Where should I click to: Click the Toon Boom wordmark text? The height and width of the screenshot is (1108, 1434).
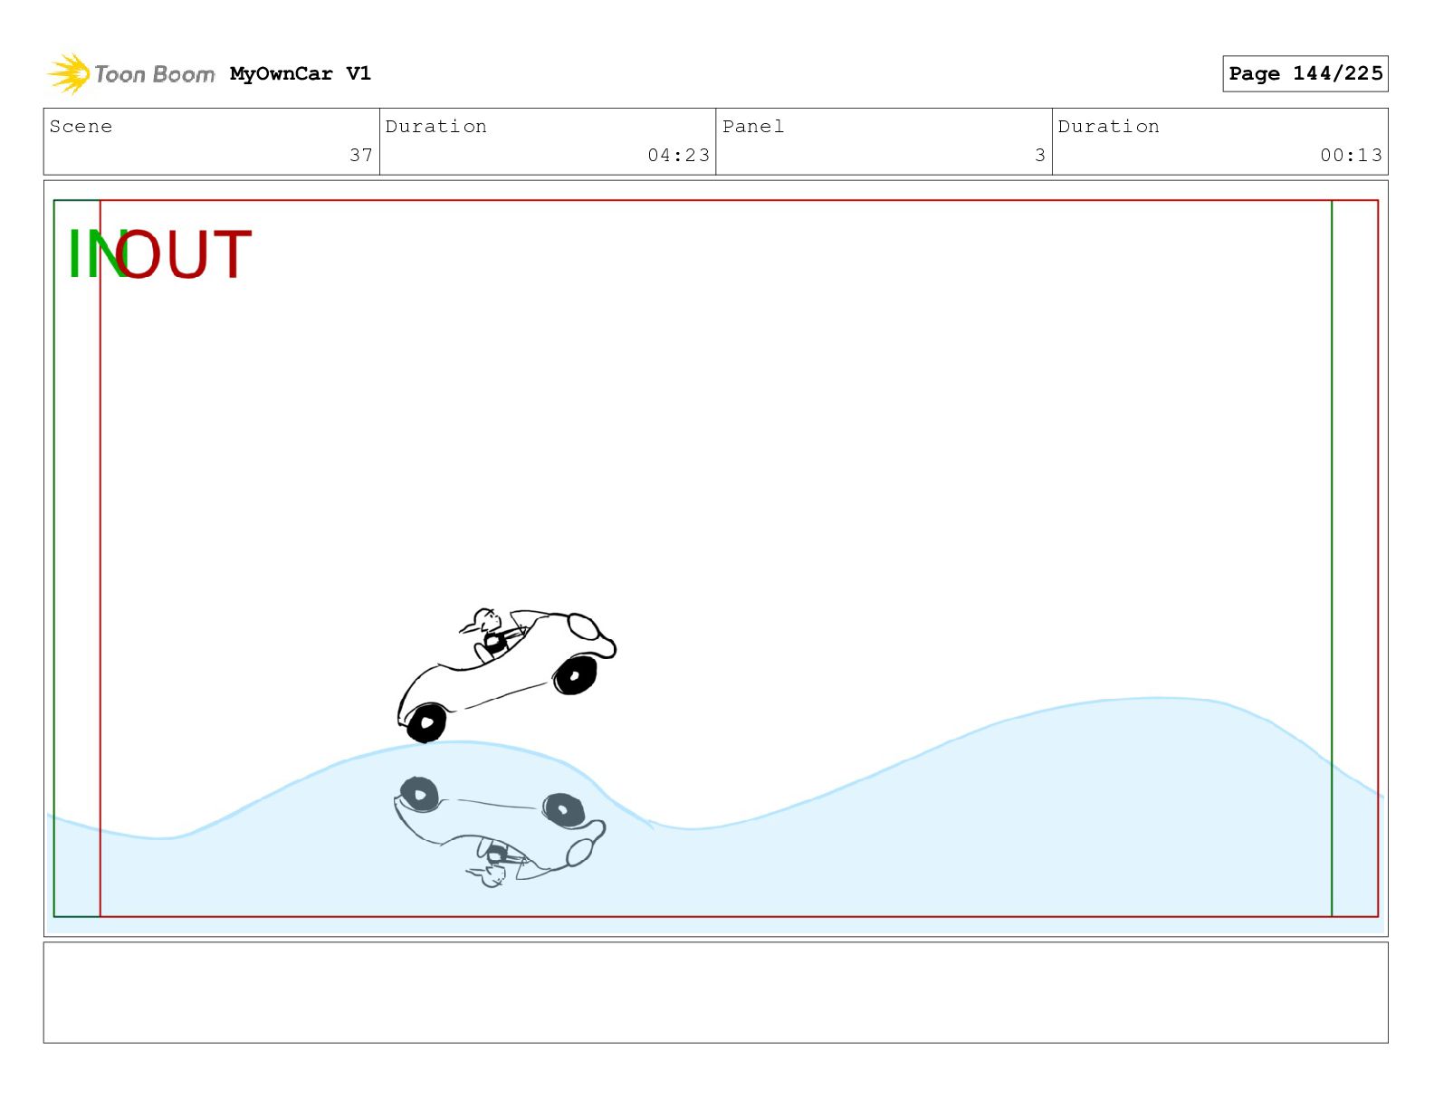click(155, 74)
